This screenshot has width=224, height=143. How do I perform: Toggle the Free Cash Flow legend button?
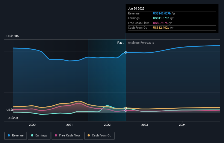click(x=67, y=136)
